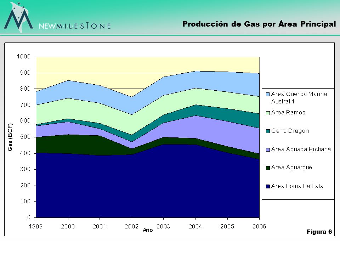Click y-axis value 1000
The height and width of the screenshot is (255, 340).
(24, 57)
